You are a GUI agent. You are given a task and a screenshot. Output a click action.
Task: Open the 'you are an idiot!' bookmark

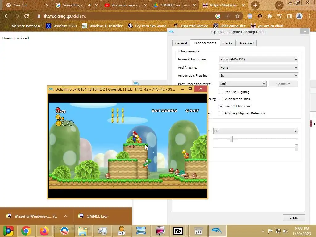(267, 26)
